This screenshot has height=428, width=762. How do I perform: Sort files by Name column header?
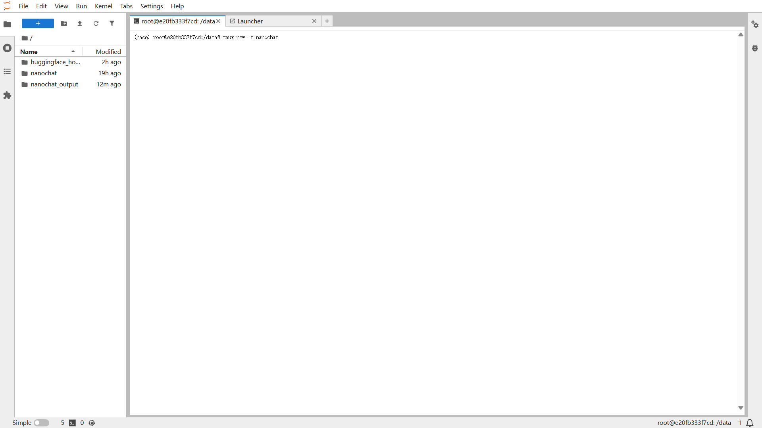(x=48, y=52)
